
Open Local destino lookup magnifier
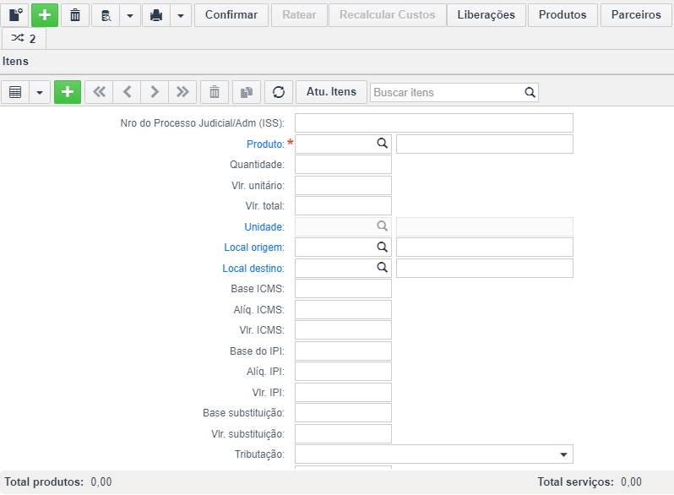pos(382,267)
